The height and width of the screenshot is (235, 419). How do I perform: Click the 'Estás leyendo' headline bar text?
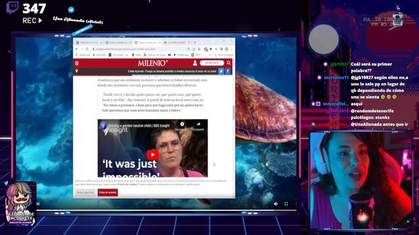[x=172, y=71]
